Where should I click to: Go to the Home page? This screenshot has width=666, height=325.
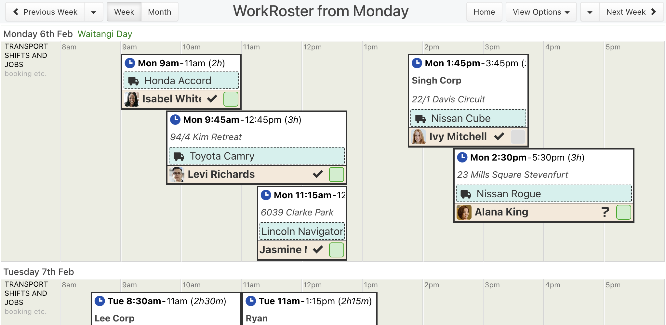[x=484, y=12]
